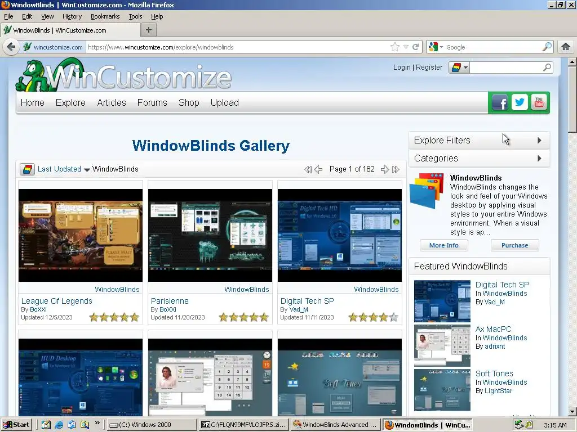
Task: Reload the page using refresh icon
Action: click(416, 47)
